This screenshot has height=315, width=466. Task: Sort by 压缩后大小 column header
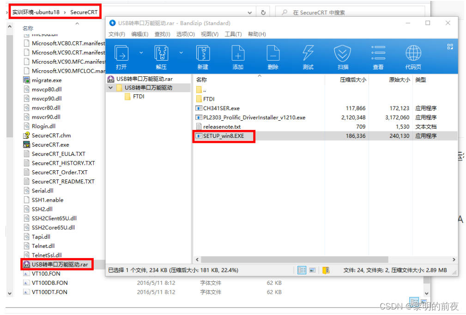[x=353, y=80]
